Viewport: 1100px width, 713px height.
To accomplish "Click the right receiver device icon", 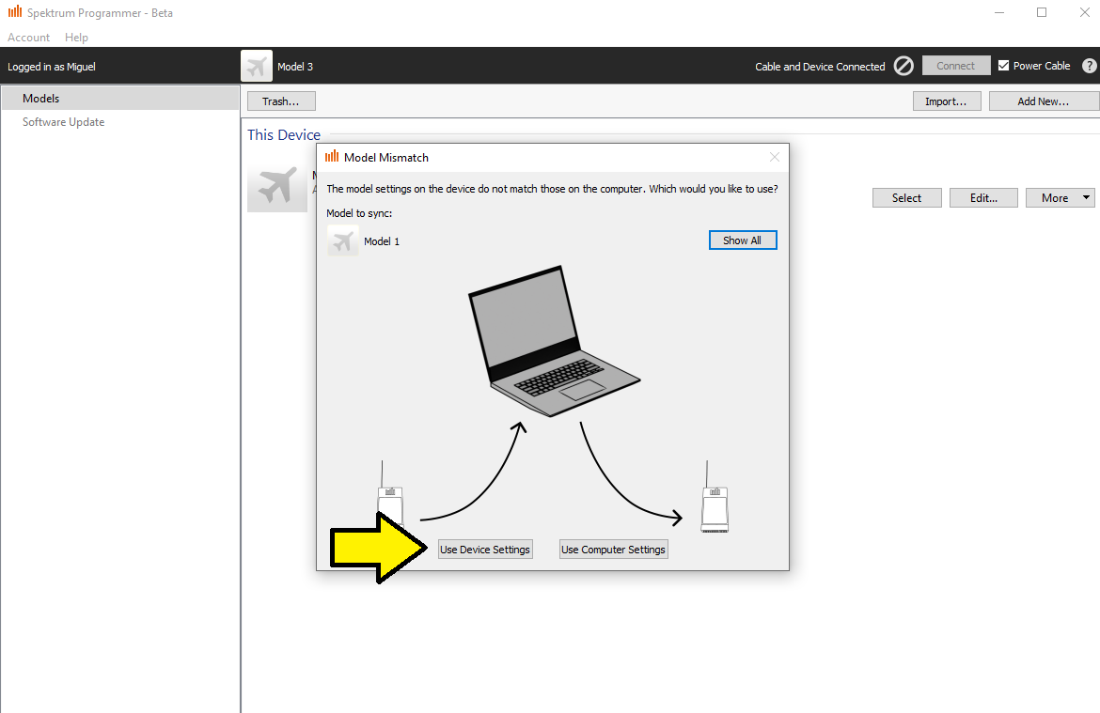I will [x=715, y=507].
